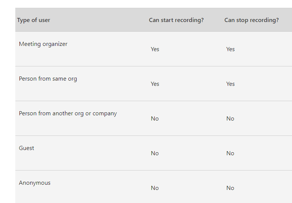Click Anonymous row's stop recording 'No'
The width and height of the screenshot is (292, 203).
(230, 188)
